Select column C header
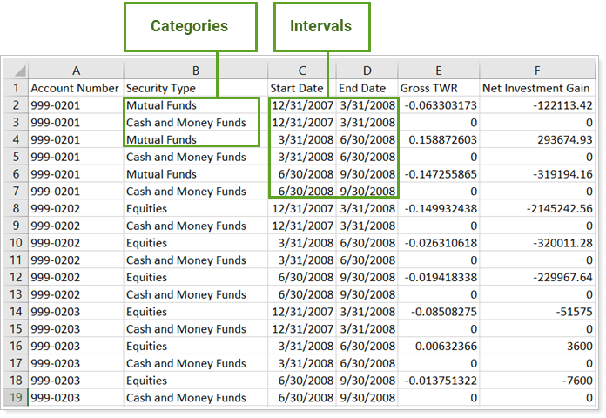This screenshot has height=418, width=606. 302,71
